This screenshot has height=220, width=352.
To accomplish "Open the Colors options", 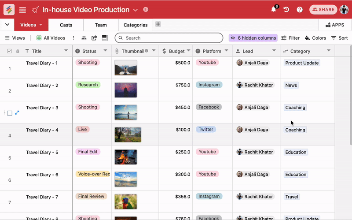I will 315,38.
